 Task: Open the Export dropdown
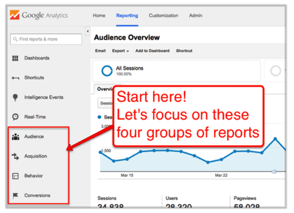[x=120, y=51]
